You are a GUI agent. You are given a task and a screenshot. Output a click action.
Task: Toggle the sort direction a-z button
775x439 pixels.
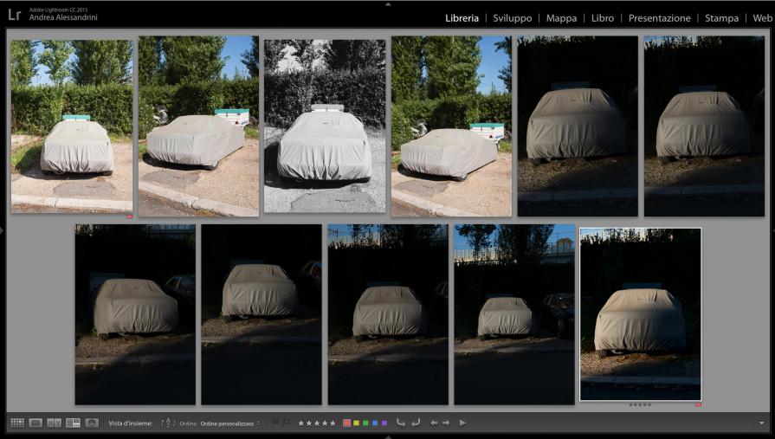click(169, 423)
